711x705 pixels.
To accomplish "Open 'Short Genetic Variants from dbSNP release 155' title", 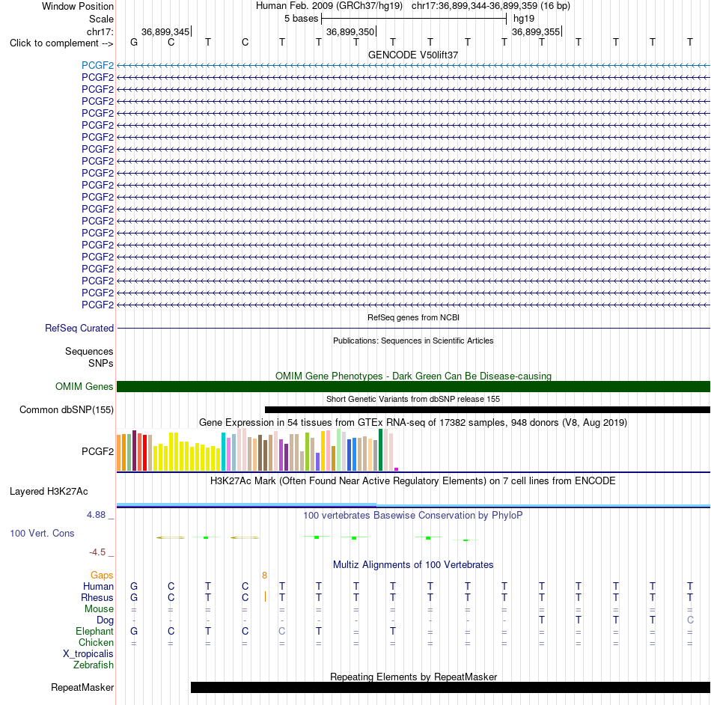I will click(413, 399).
